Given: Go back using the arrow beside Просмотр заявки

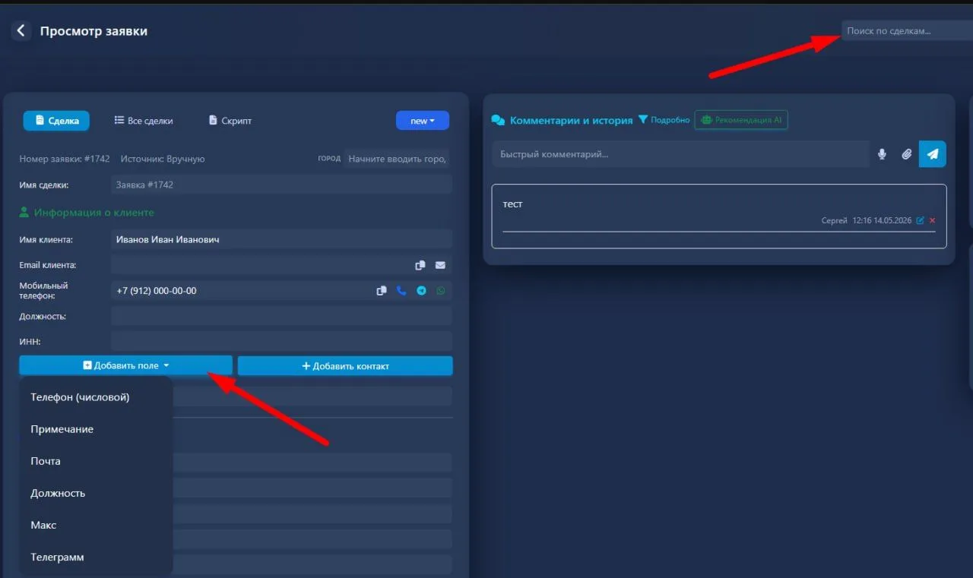Looking at the screenshot, I should 21,30.
